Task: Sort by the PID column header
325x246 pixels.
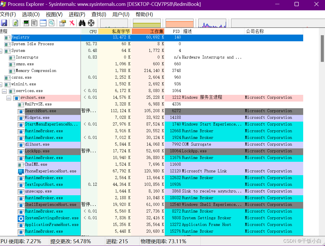Action: (173, 32)
